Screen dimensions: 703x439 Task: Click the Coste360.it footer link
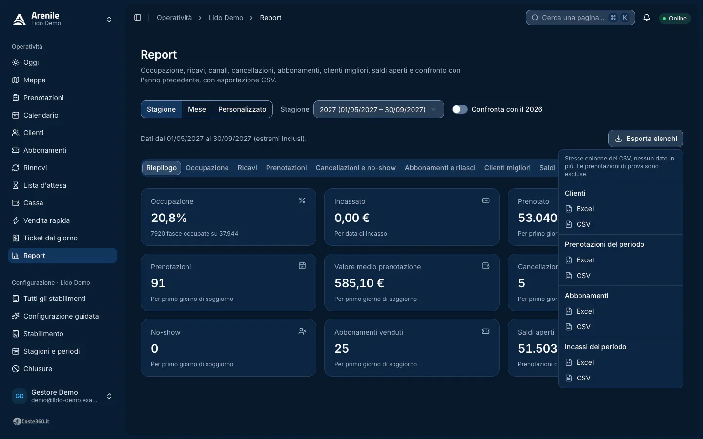[x=31, y=421]
